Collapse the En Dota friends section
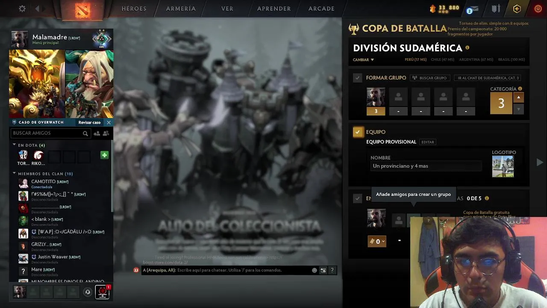Screen dimensions: 547x308 pyautogui.click(x=14, y=145)
